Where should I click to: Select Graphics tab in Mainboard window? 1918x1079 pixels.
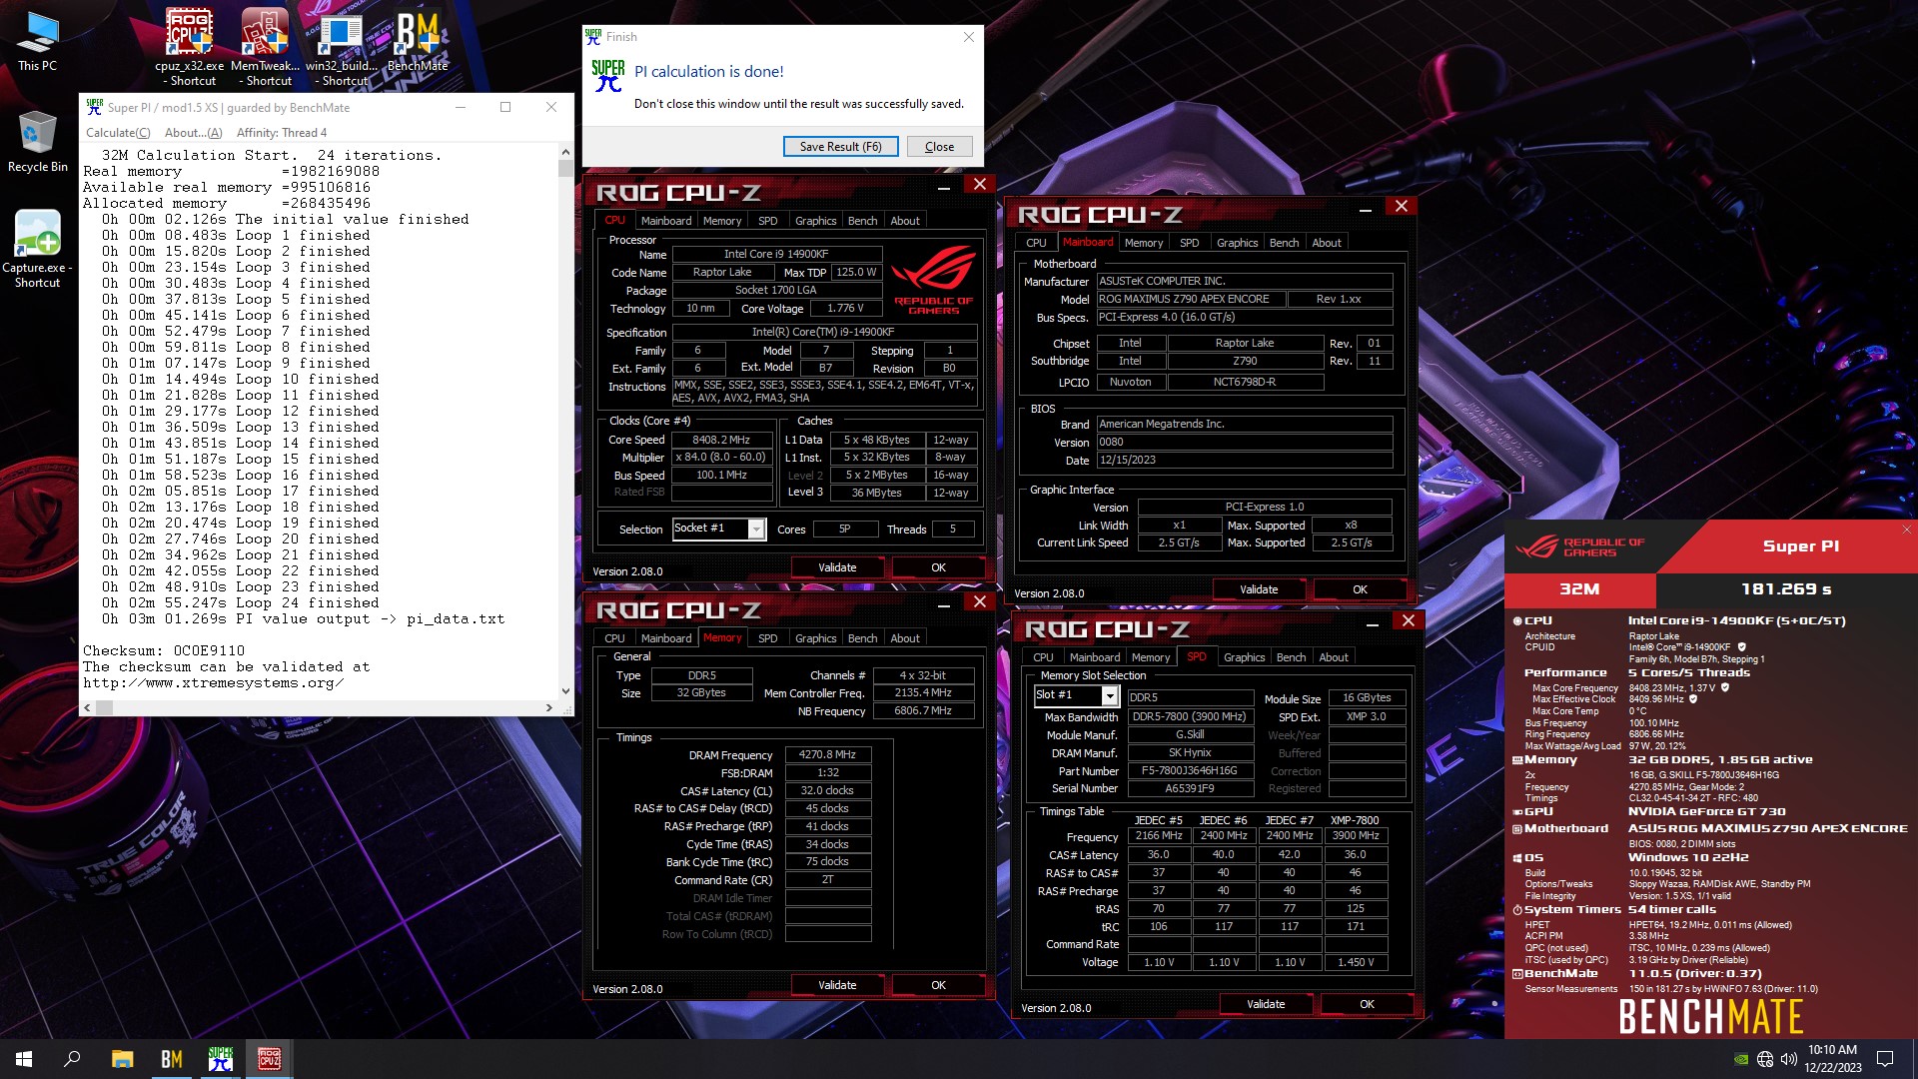pyautogui.click(x=1237, y=243)
